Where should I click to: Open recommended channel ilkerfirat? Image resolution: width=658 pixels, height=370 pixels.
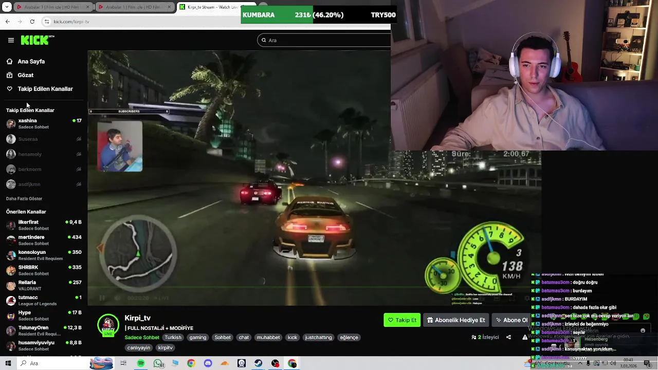pyautogui.click(x=44, y=225)
